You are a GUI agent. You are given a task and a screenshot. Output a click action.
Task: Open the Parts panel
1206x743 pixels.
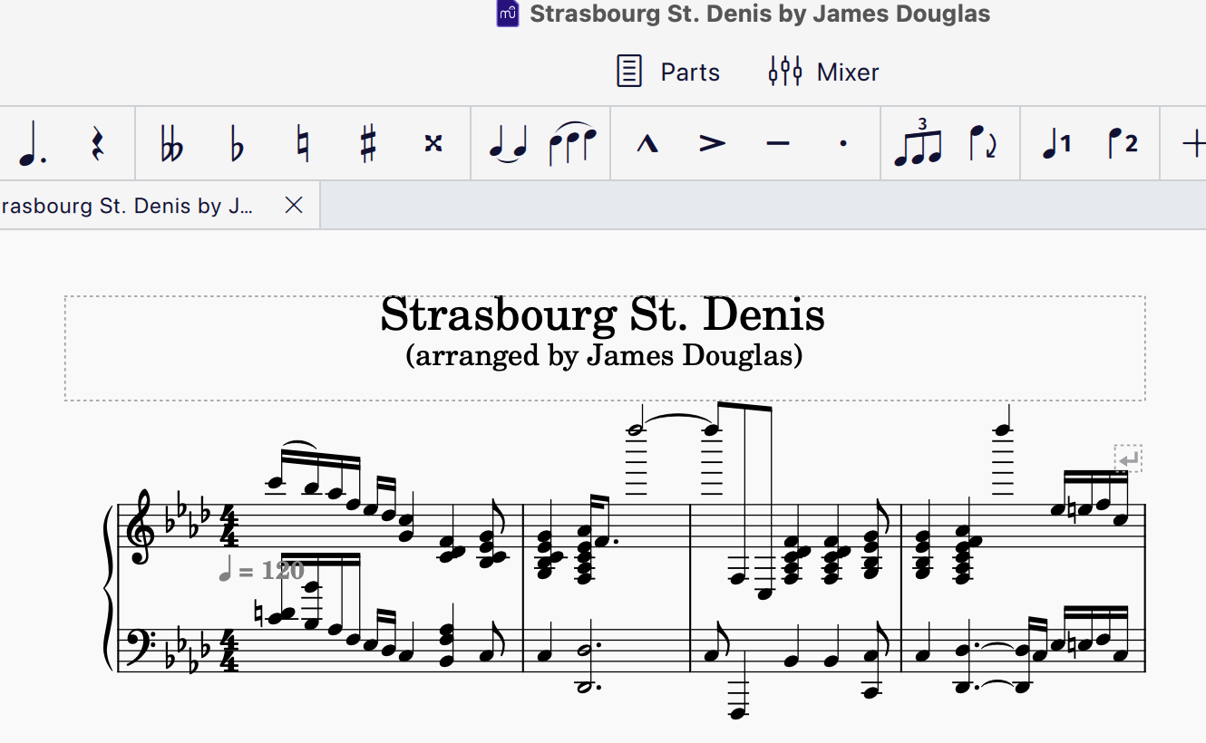coord(668,72)
